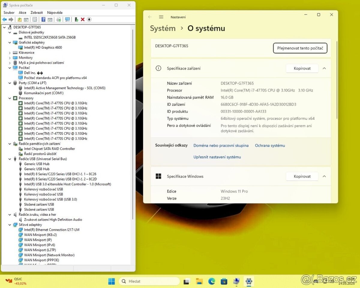Click the red Uninstall device icon
The width and height of the screenshot is (360, 288).
(82, 19)
